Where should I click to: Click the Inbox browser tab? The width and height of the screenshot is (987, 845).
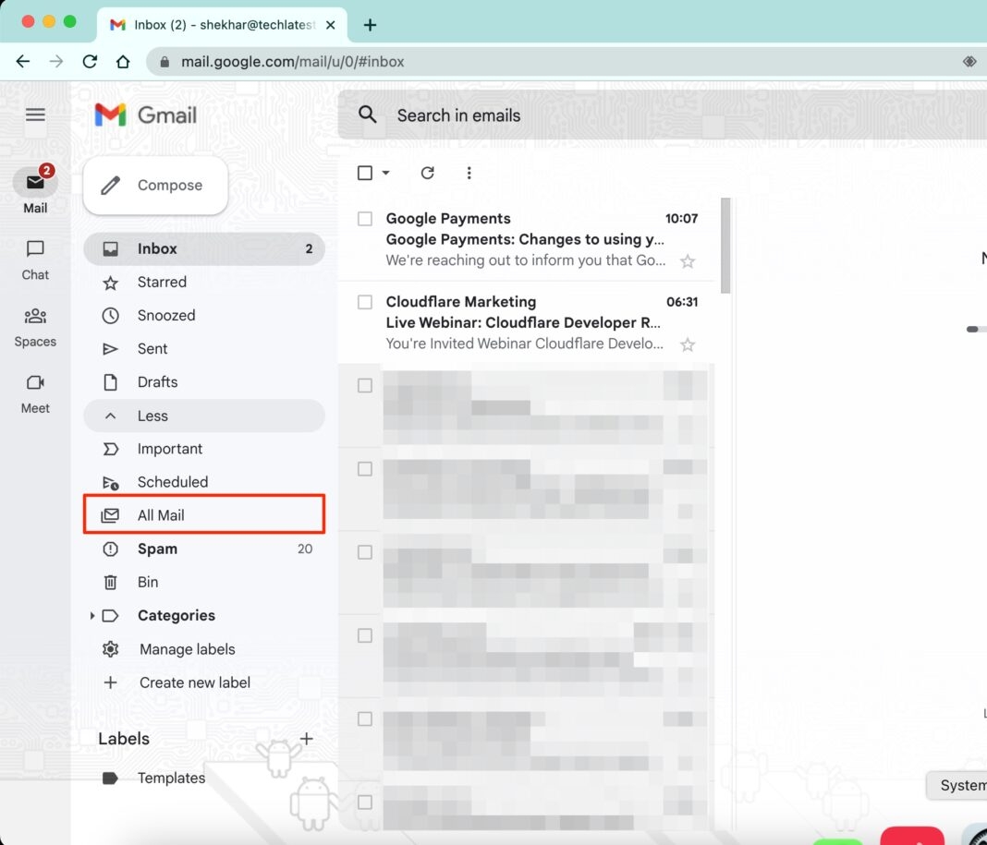[222, 25]
